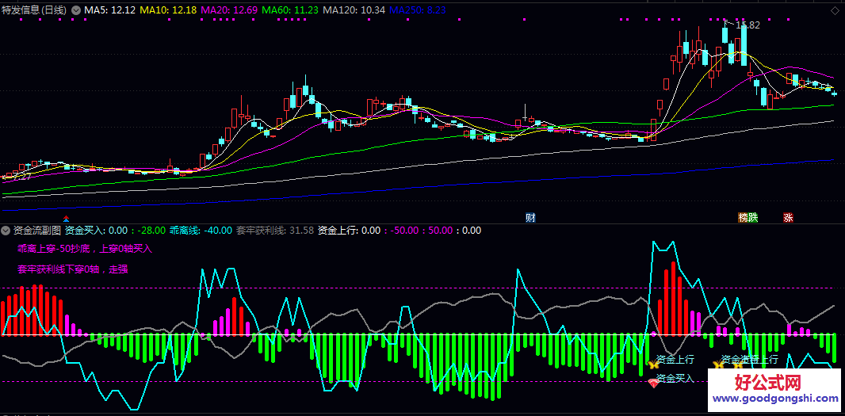Click the 榜跌 marker icon
845x416 pixels.
[747, 217]
